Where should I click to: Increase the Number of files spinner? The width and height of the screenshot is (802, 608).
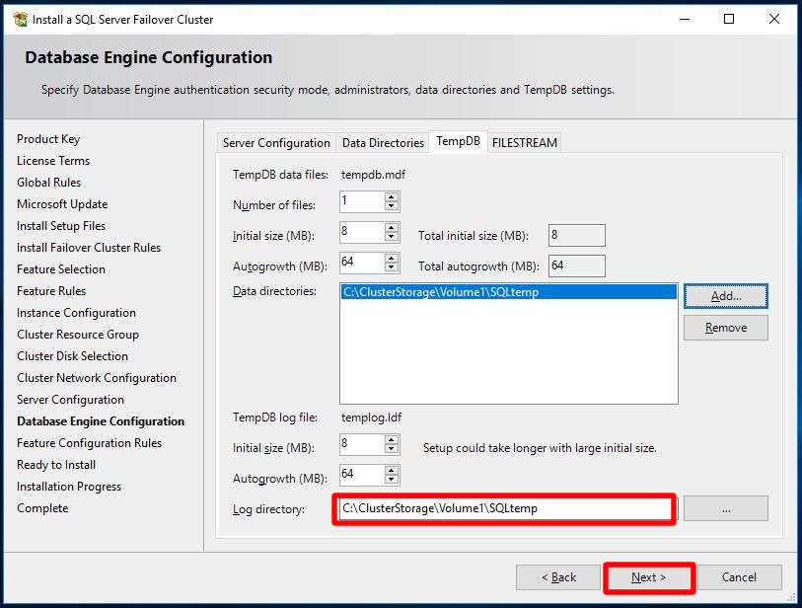coord(392,196)
